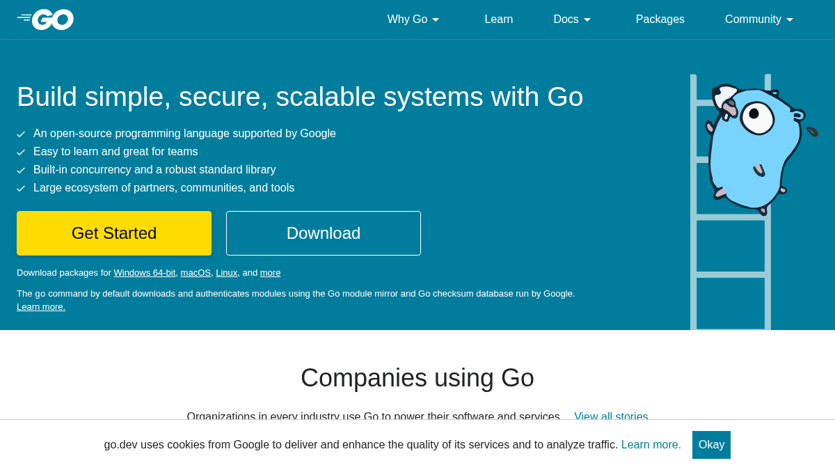The height and width of the screenshot is (470, 835).
Task: Click 'Easy to learn and great for teams'
Action: point(116,152)
